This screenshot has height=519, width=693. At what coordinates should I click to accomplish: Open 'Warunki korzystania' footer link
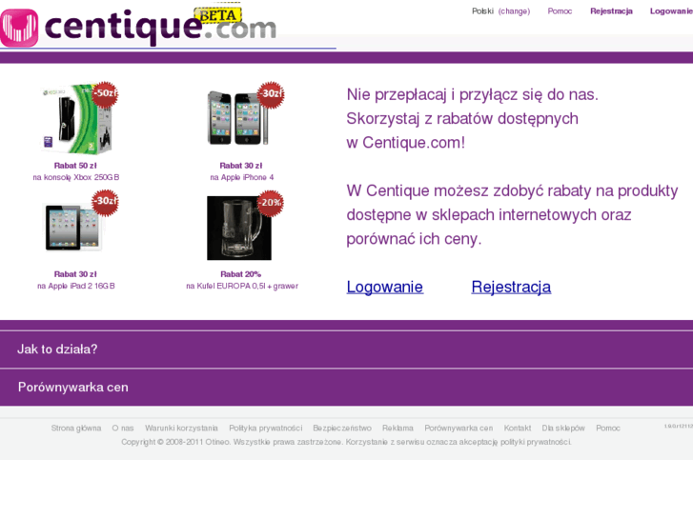pyautogui.click(x=181, y=428)
